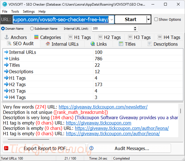This screenshot has height=161, width=185.
Task: Click the Description is not unique message
Action: (x=55, y=112)
